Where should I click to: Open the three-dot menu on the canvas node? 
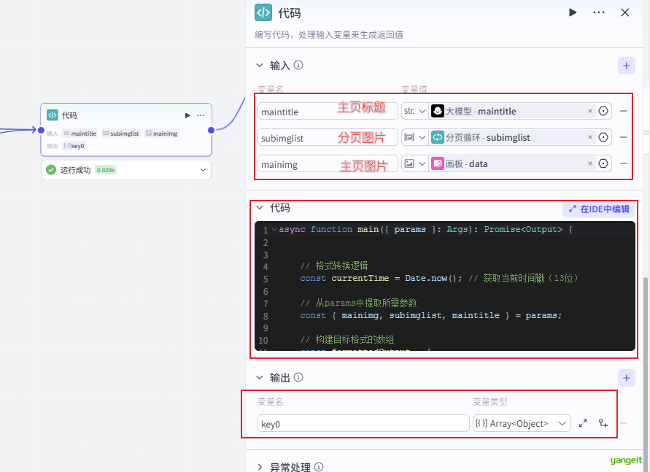200,115
